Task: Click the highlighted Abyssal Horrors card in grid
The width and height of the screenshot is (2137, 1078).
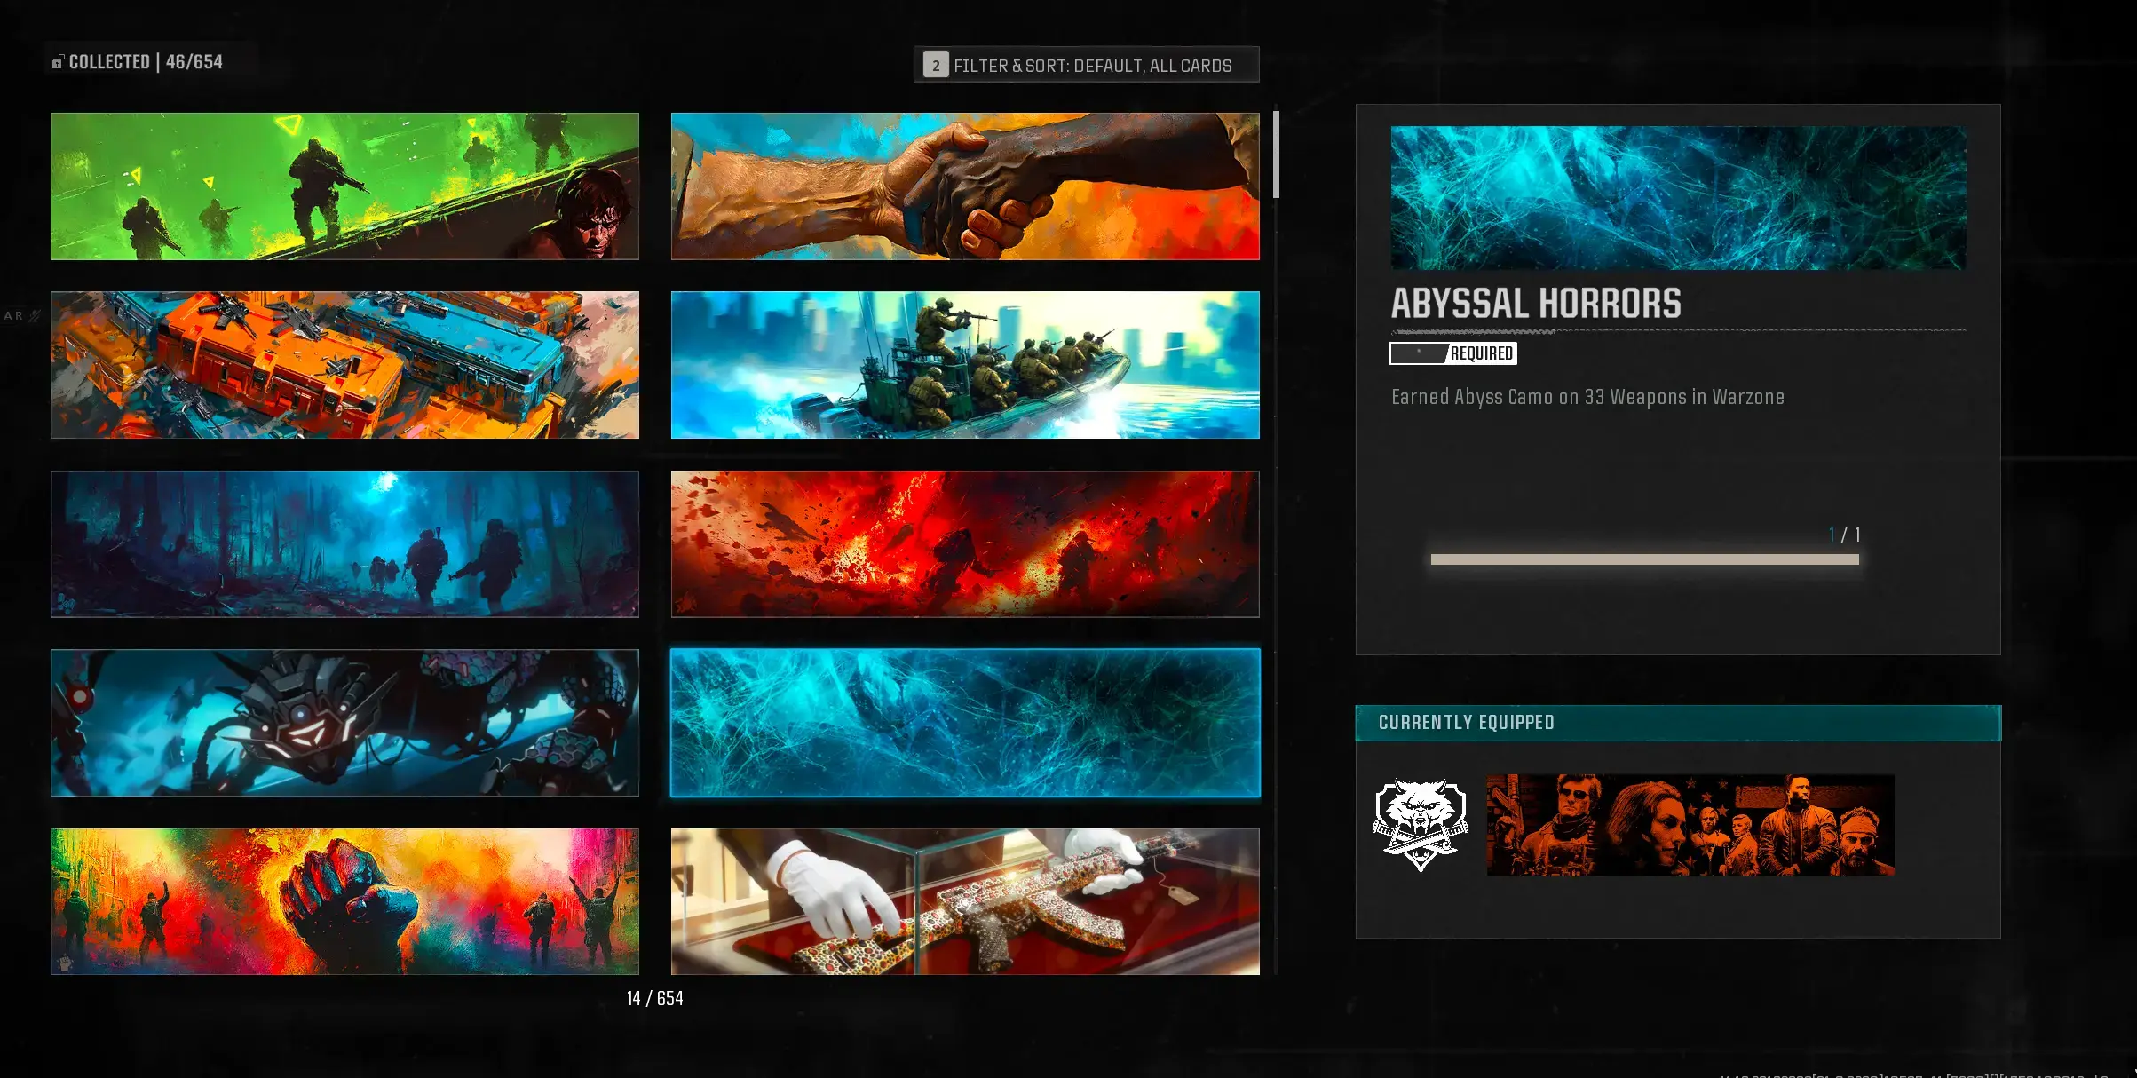Action: 965,723
